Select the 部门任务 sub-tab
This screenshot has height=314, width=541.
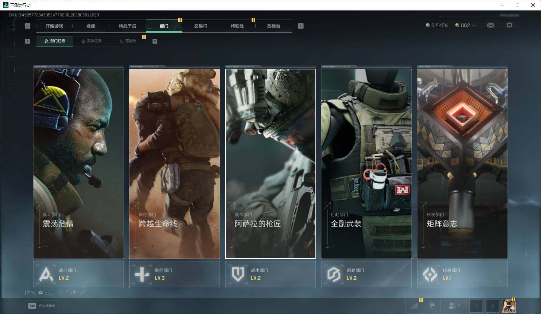click(x=55, y=41)
